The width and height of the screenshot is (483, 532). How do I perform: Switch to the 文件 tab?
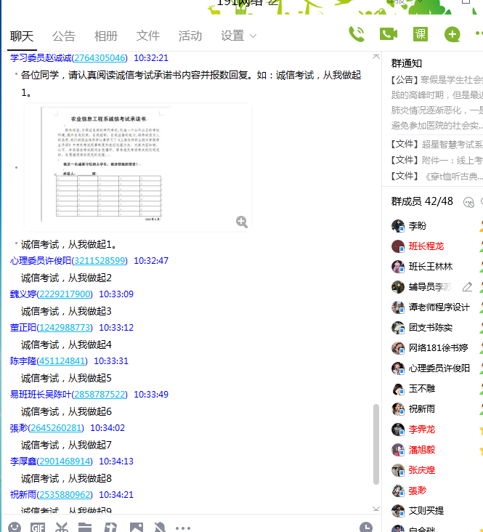pos(148,36)
